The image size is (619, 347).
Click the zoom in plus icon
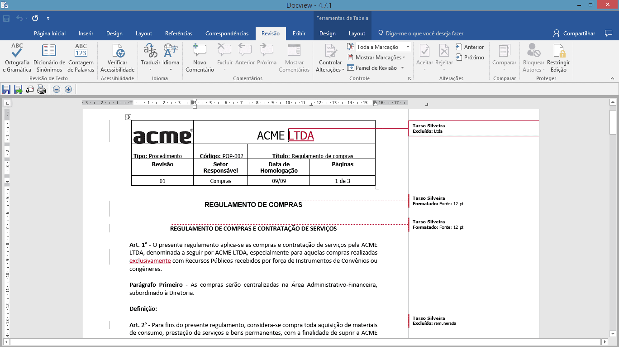point(68,89)
